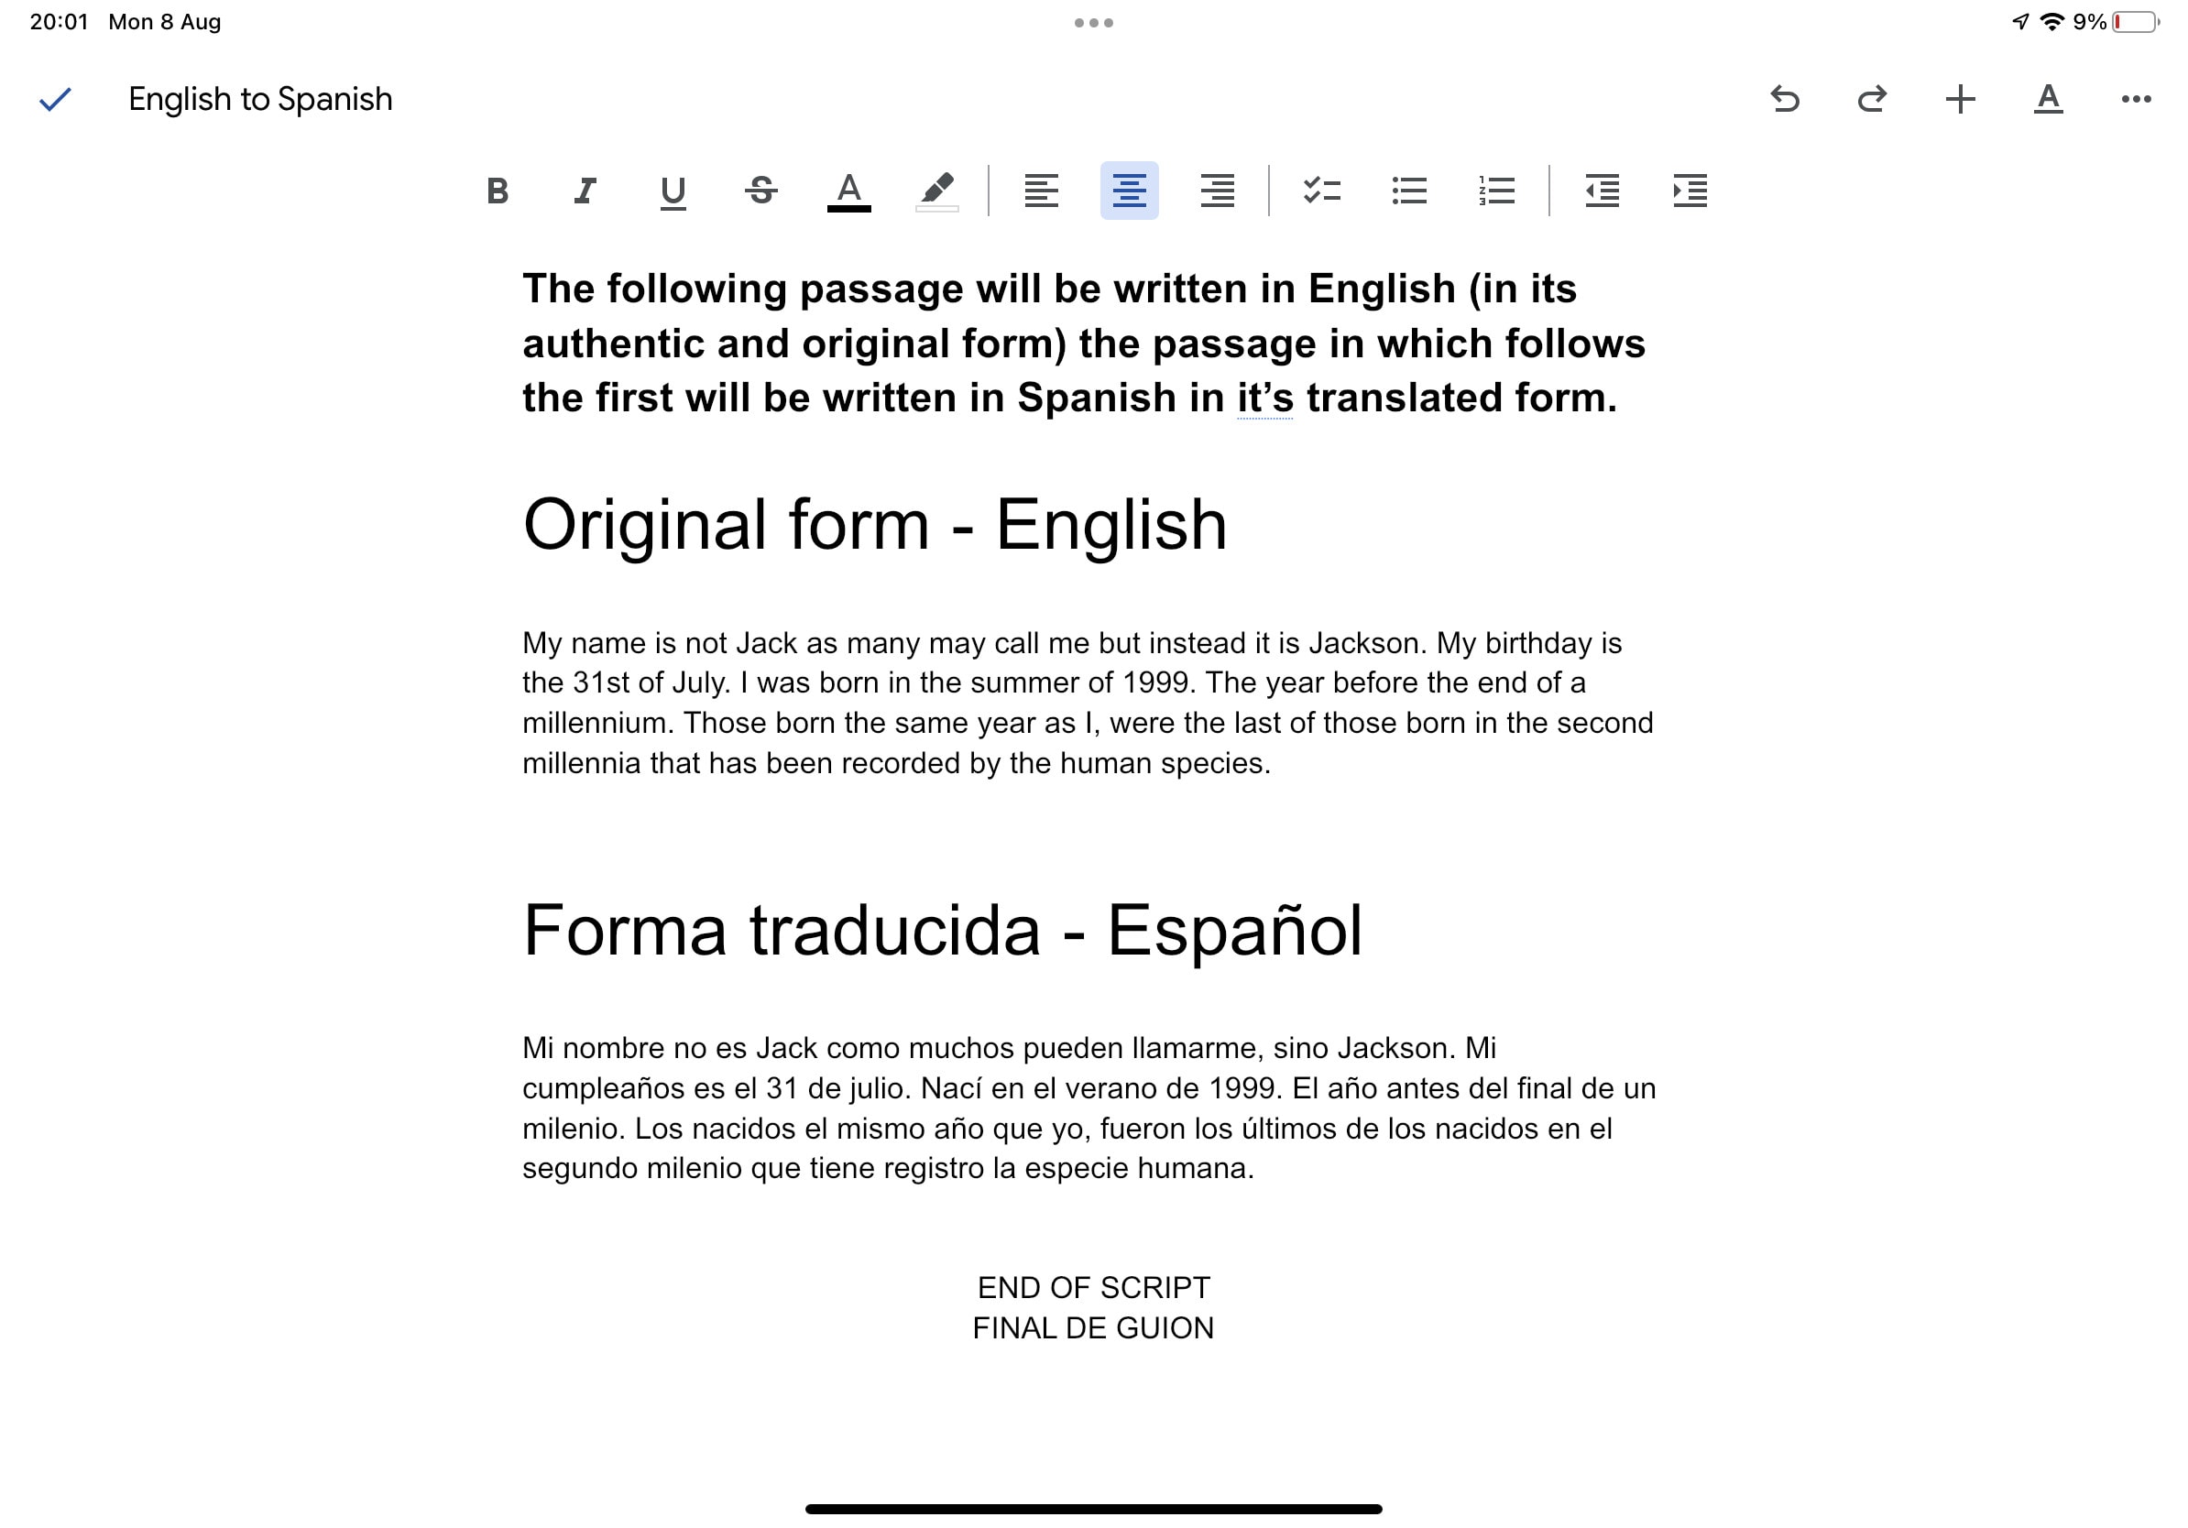The height and width of the screenshot is (1528, 2188).
Task: Increase paragraph indent
Action: pos(1690,191)
